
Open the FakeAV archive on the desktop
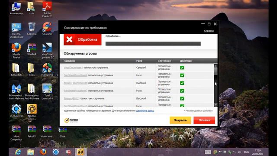(32, 131)
